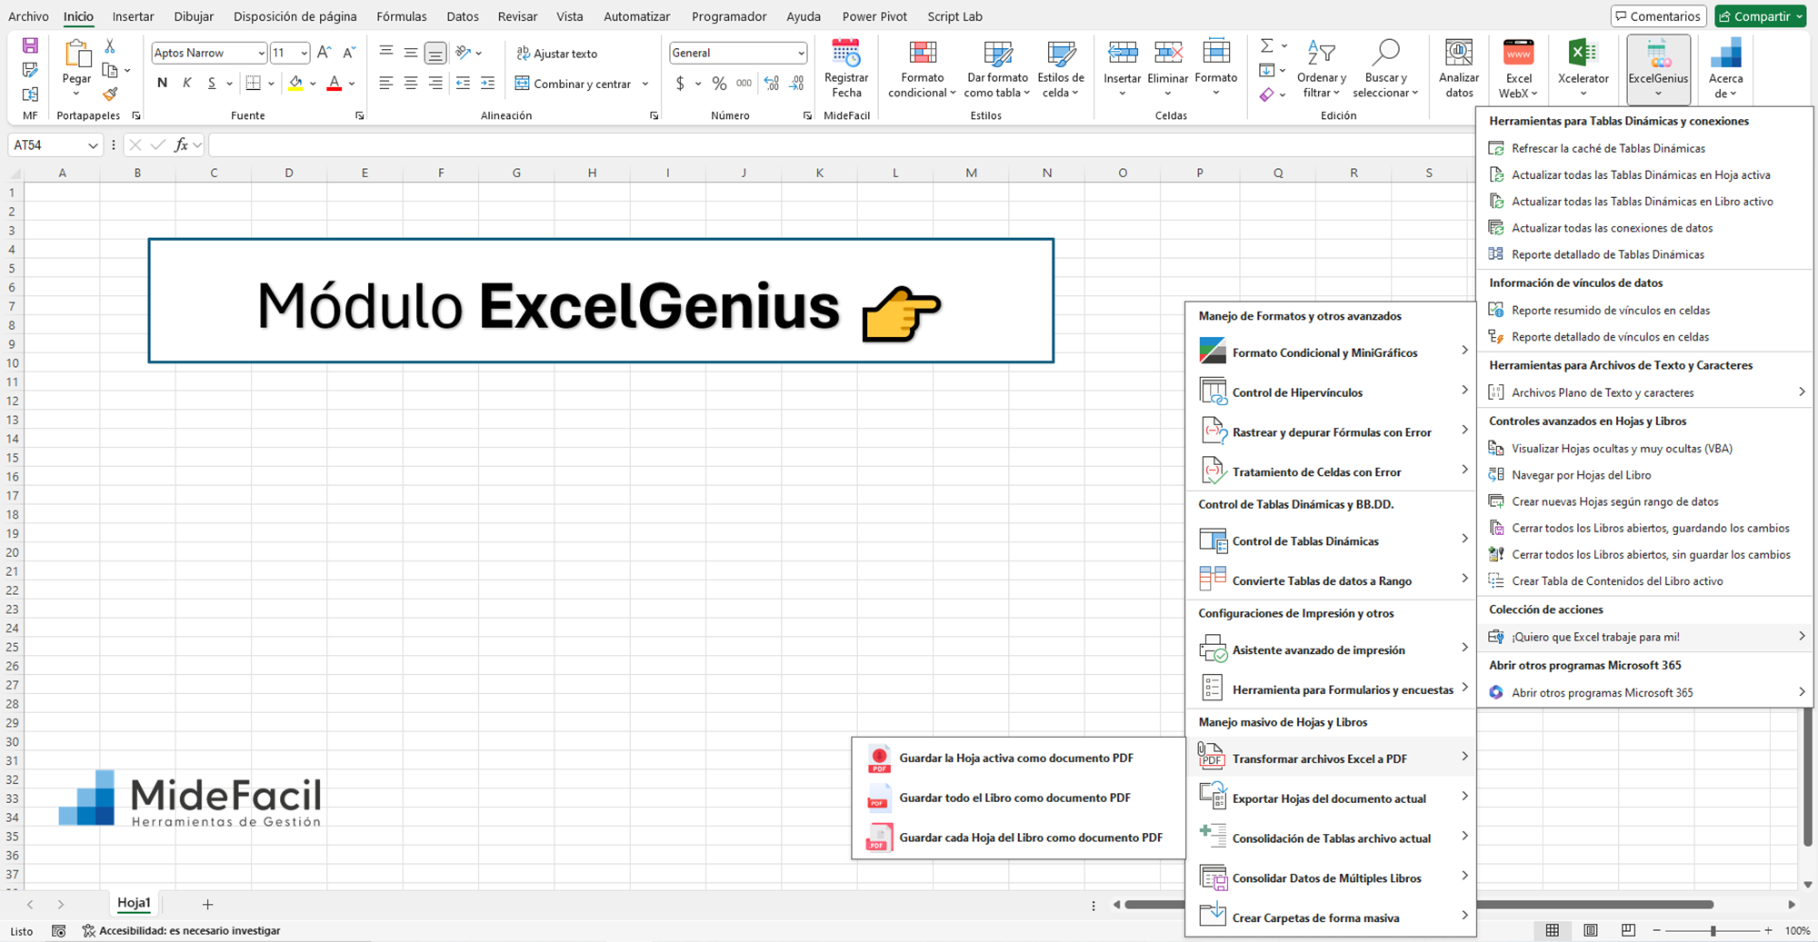Open the Power Pivot ribbon tab

pyautogui.click(x=874, y=16)
